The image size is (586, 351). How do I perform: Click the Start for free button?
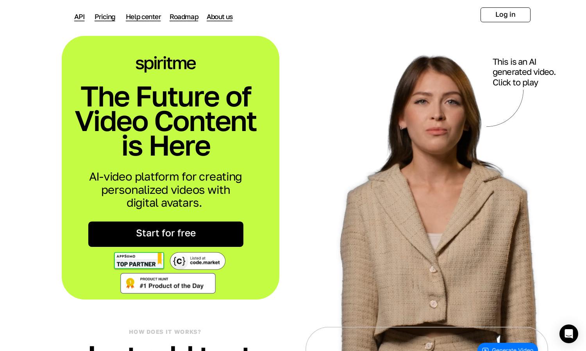(x=166, y=234)
